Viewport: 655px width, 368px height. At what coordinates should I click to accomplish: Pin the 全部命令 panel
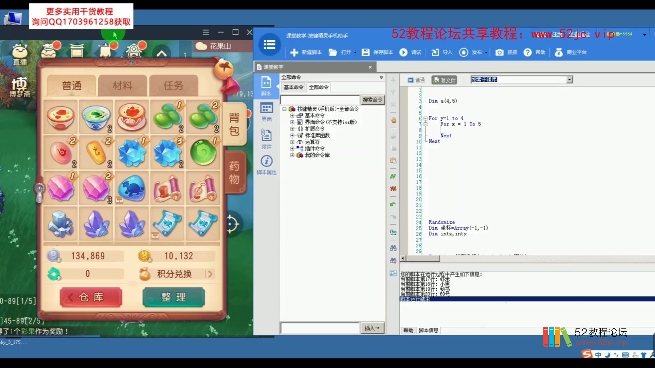point(381,77)
